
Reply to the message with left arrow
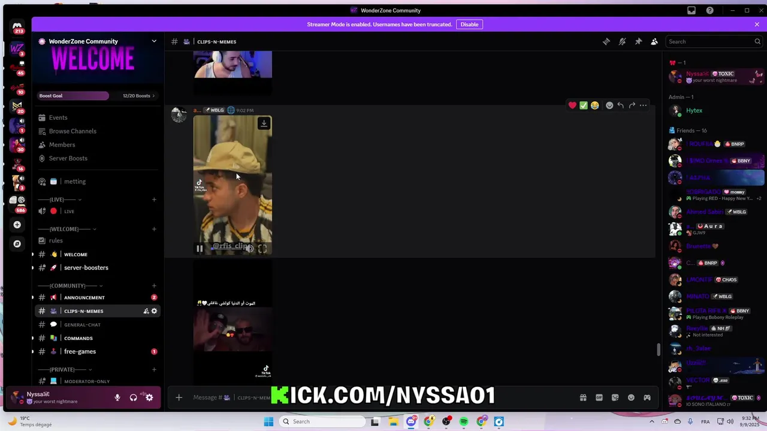[x=621, y=105]
